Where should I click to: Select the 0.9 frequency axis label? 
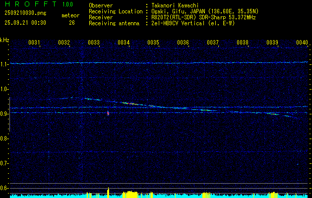click(4, 114)
